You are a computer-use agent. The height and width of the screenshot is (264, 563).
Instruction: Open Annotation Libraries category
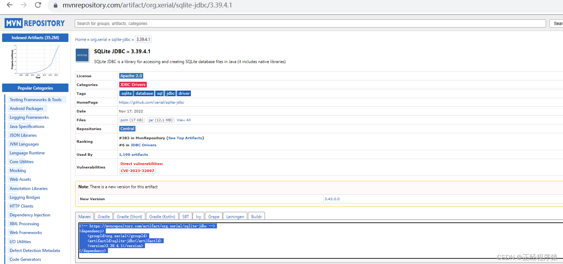[x=29, y=189]
